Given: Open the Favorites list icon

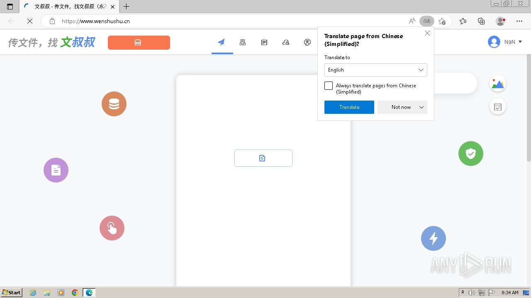Looking at the screenshot, I should coord(463,21).
